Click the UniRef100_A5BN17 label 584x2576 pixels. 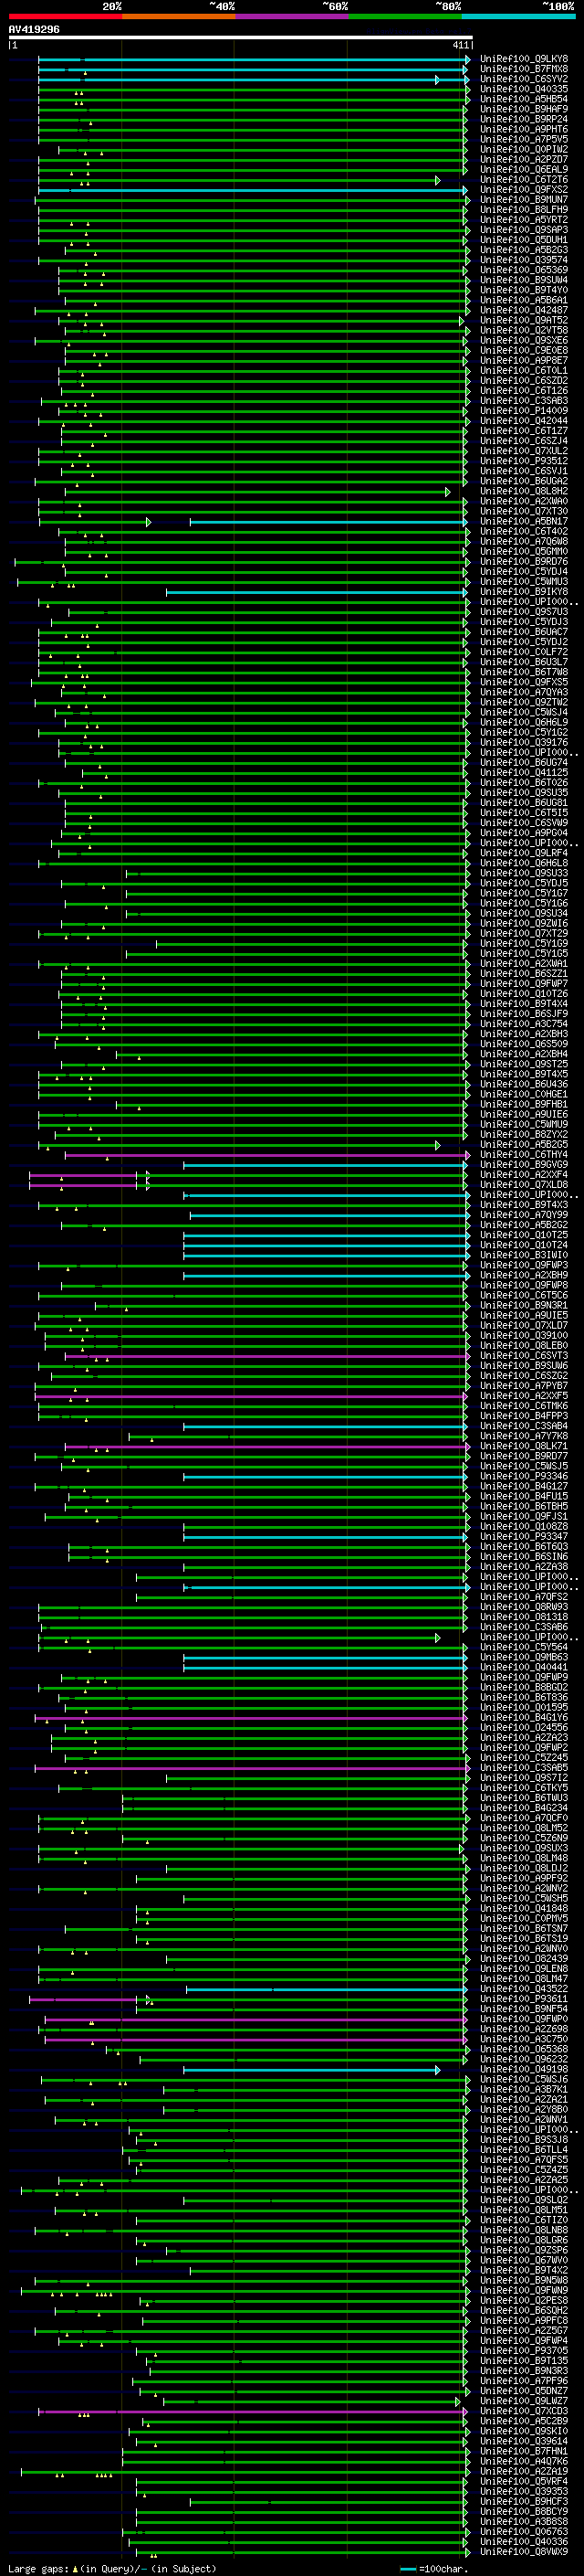click(x=524, y=522)
